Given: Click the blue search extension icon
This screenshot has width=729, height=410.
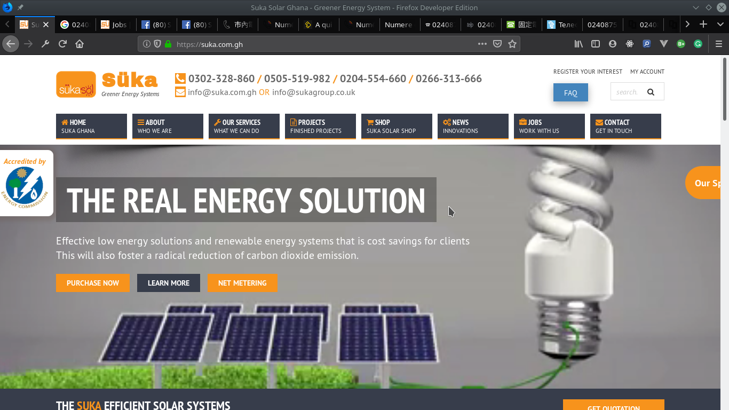Looking at the screenshot, I should pos(647,44).
